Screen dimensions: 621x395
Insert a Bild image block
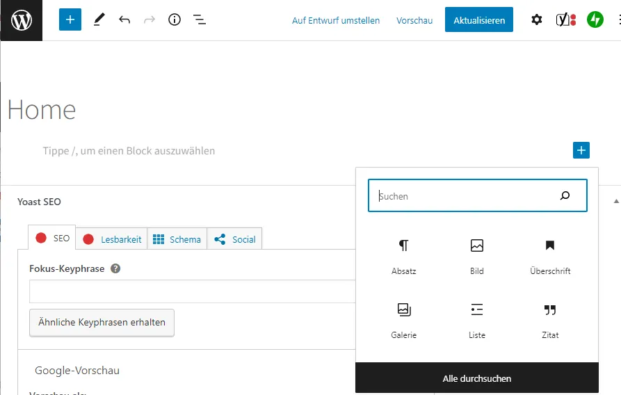477,257
